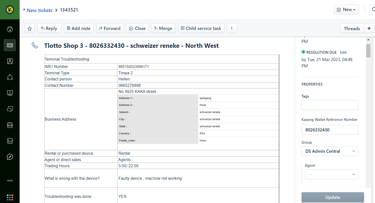Image resolution: width=375 pixels, height=203 pixels.
Task: Open the tickets icon in sidebar
Action: 10,45
